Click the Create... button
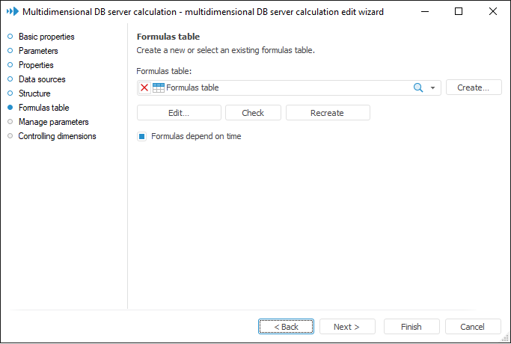511x344 pixels. (x=474, y=87)
